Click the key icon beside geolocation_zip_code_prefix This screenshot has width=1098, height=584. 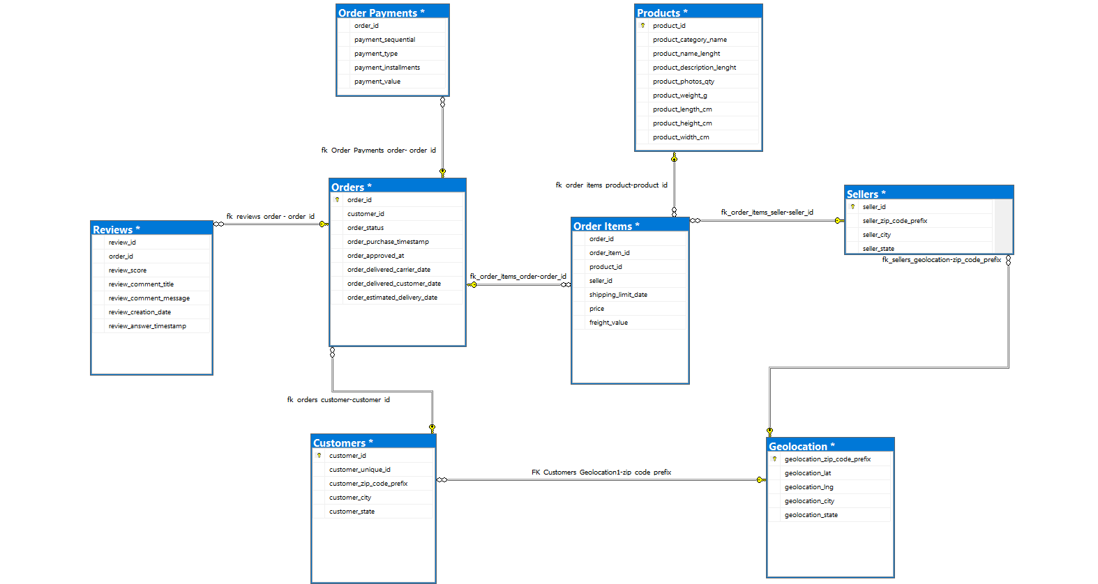pyautogui.click(x=774, y=459)
